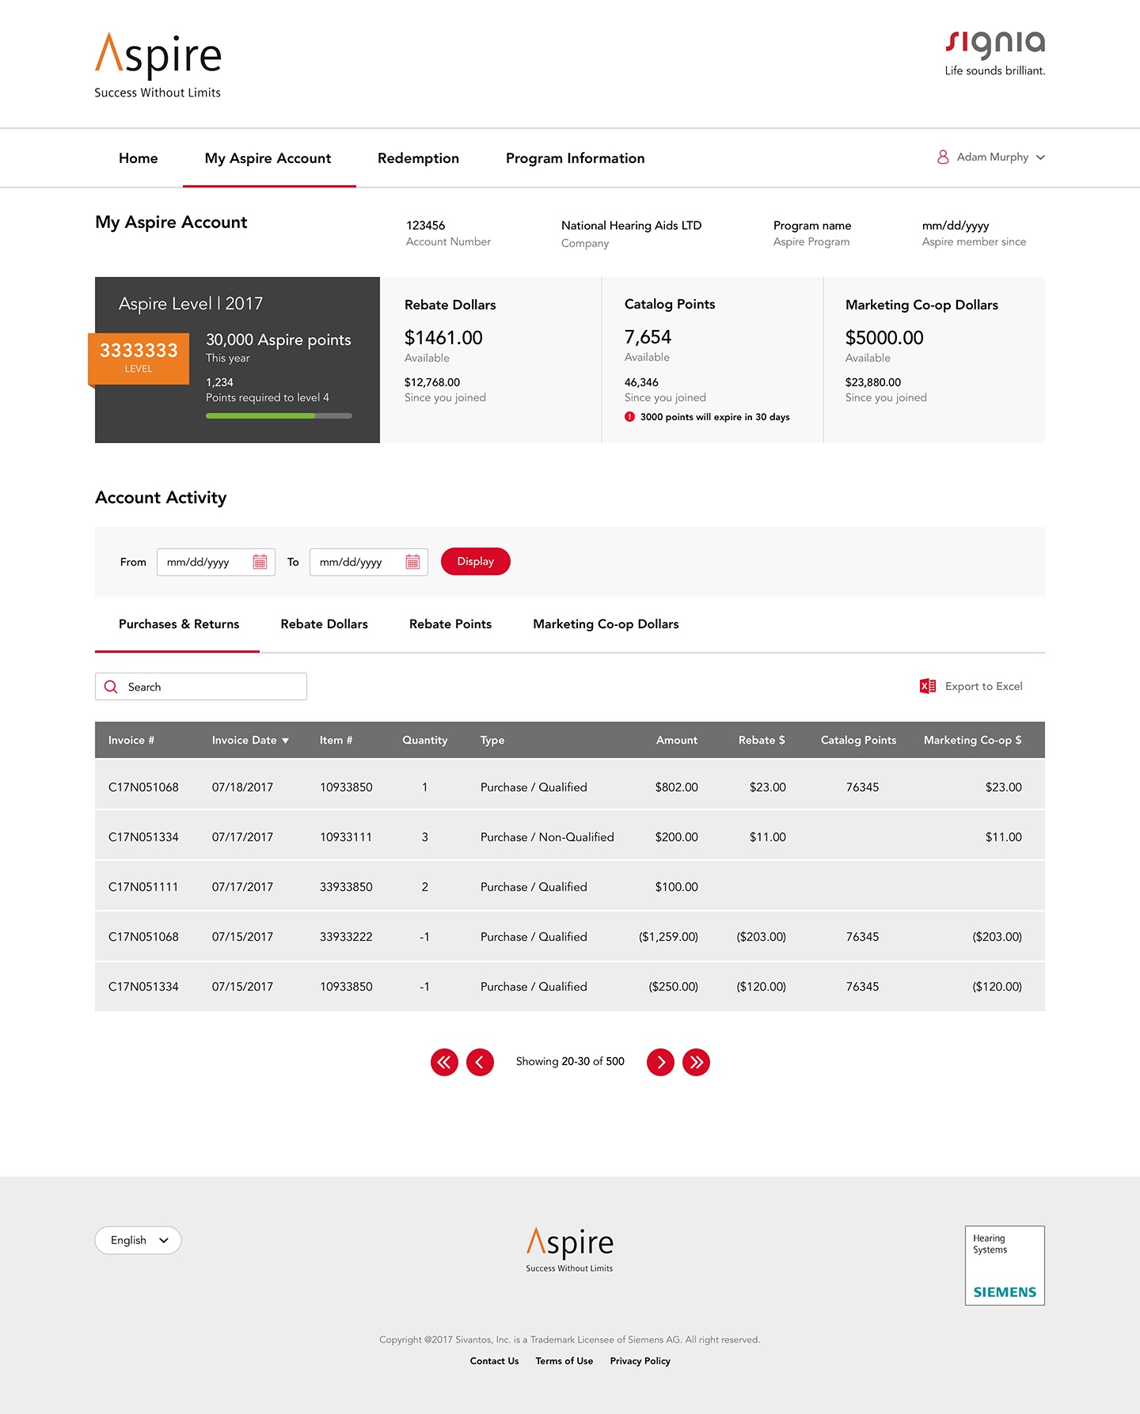Image resolution: width=1140 pixels, height=1414 pixels.
Task: Open the Contact Us footer link
Action: (x=494, y=1361)
